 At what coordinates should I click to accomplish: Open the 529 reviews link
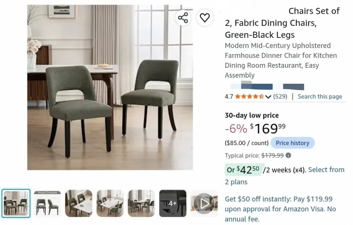280,97
